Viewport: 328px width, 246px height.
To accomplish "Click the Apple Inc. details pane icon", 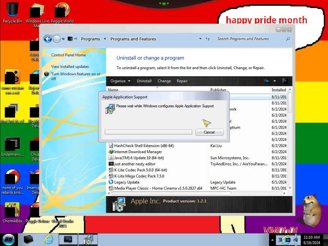I will click(x=119, y=204).
